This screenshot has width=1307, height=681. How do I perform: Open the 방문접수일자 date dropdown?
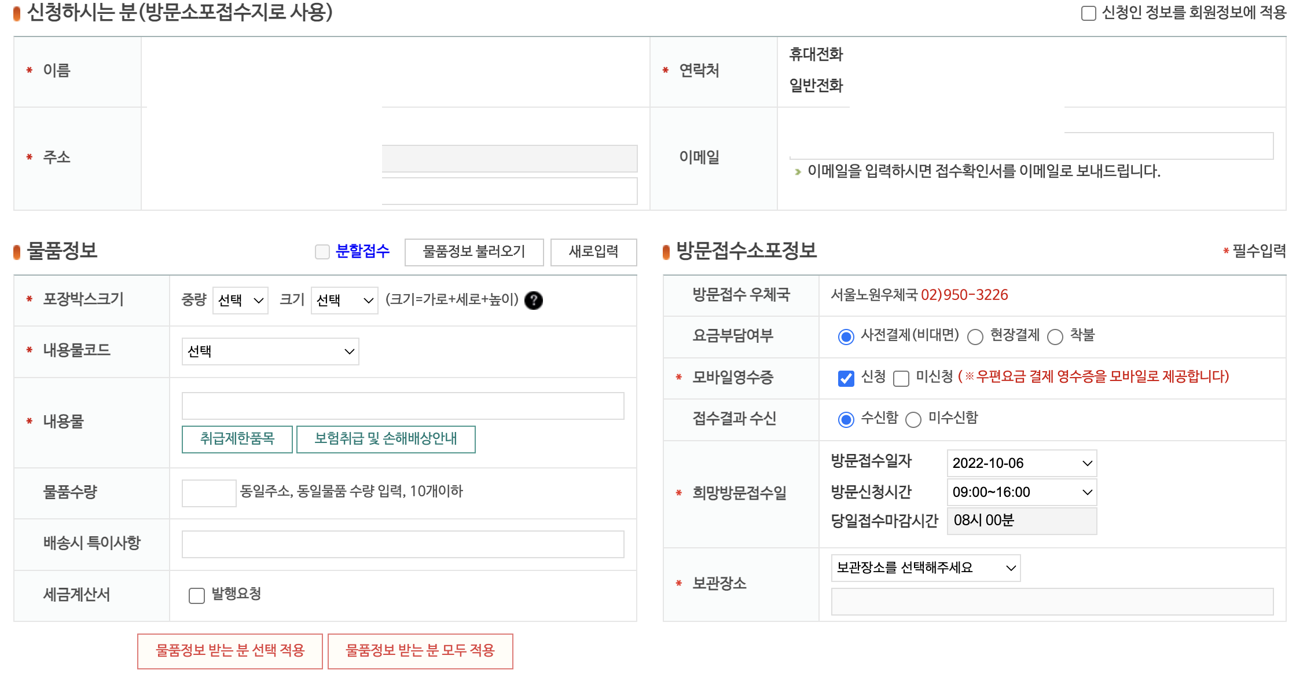pos(1022,463)
